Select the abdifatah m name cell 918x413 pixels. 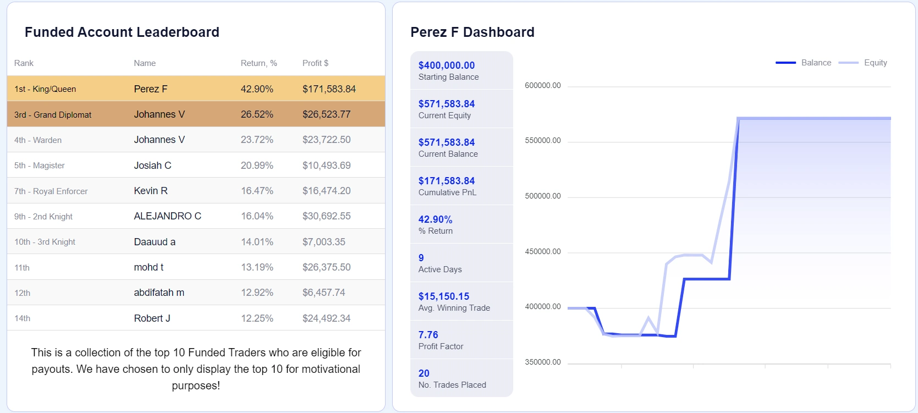159,293
